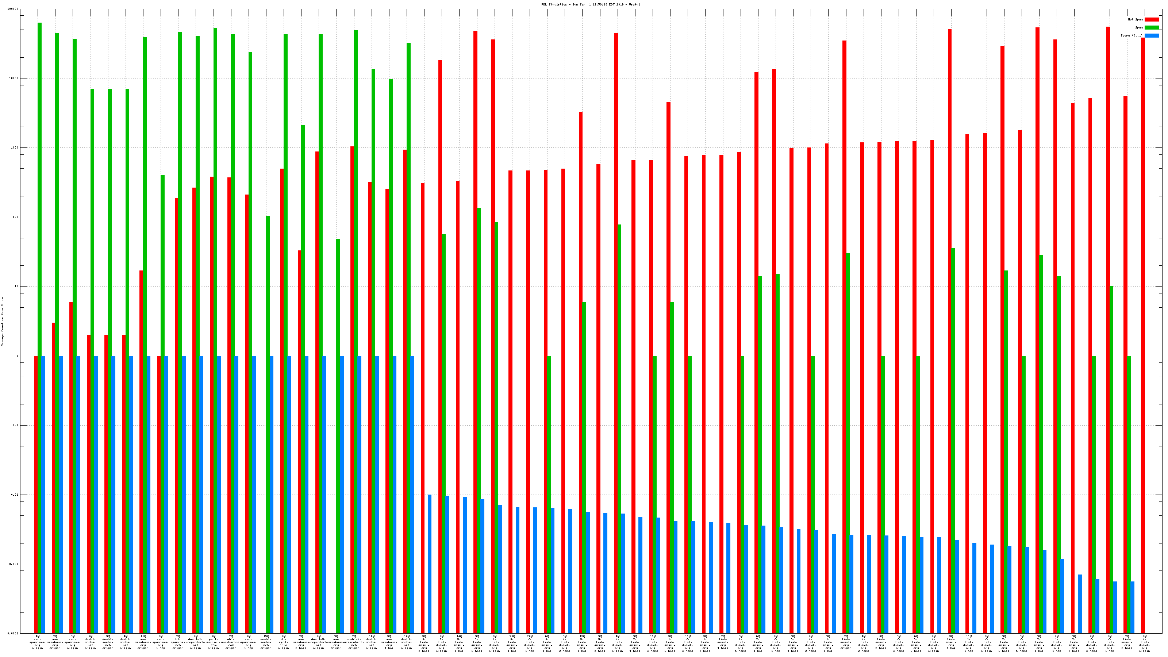Click the dnsbl-2.uceprotect.net origin axis label
The width and height of the screenshot is (1168, 657).
[x=354, y=642]
